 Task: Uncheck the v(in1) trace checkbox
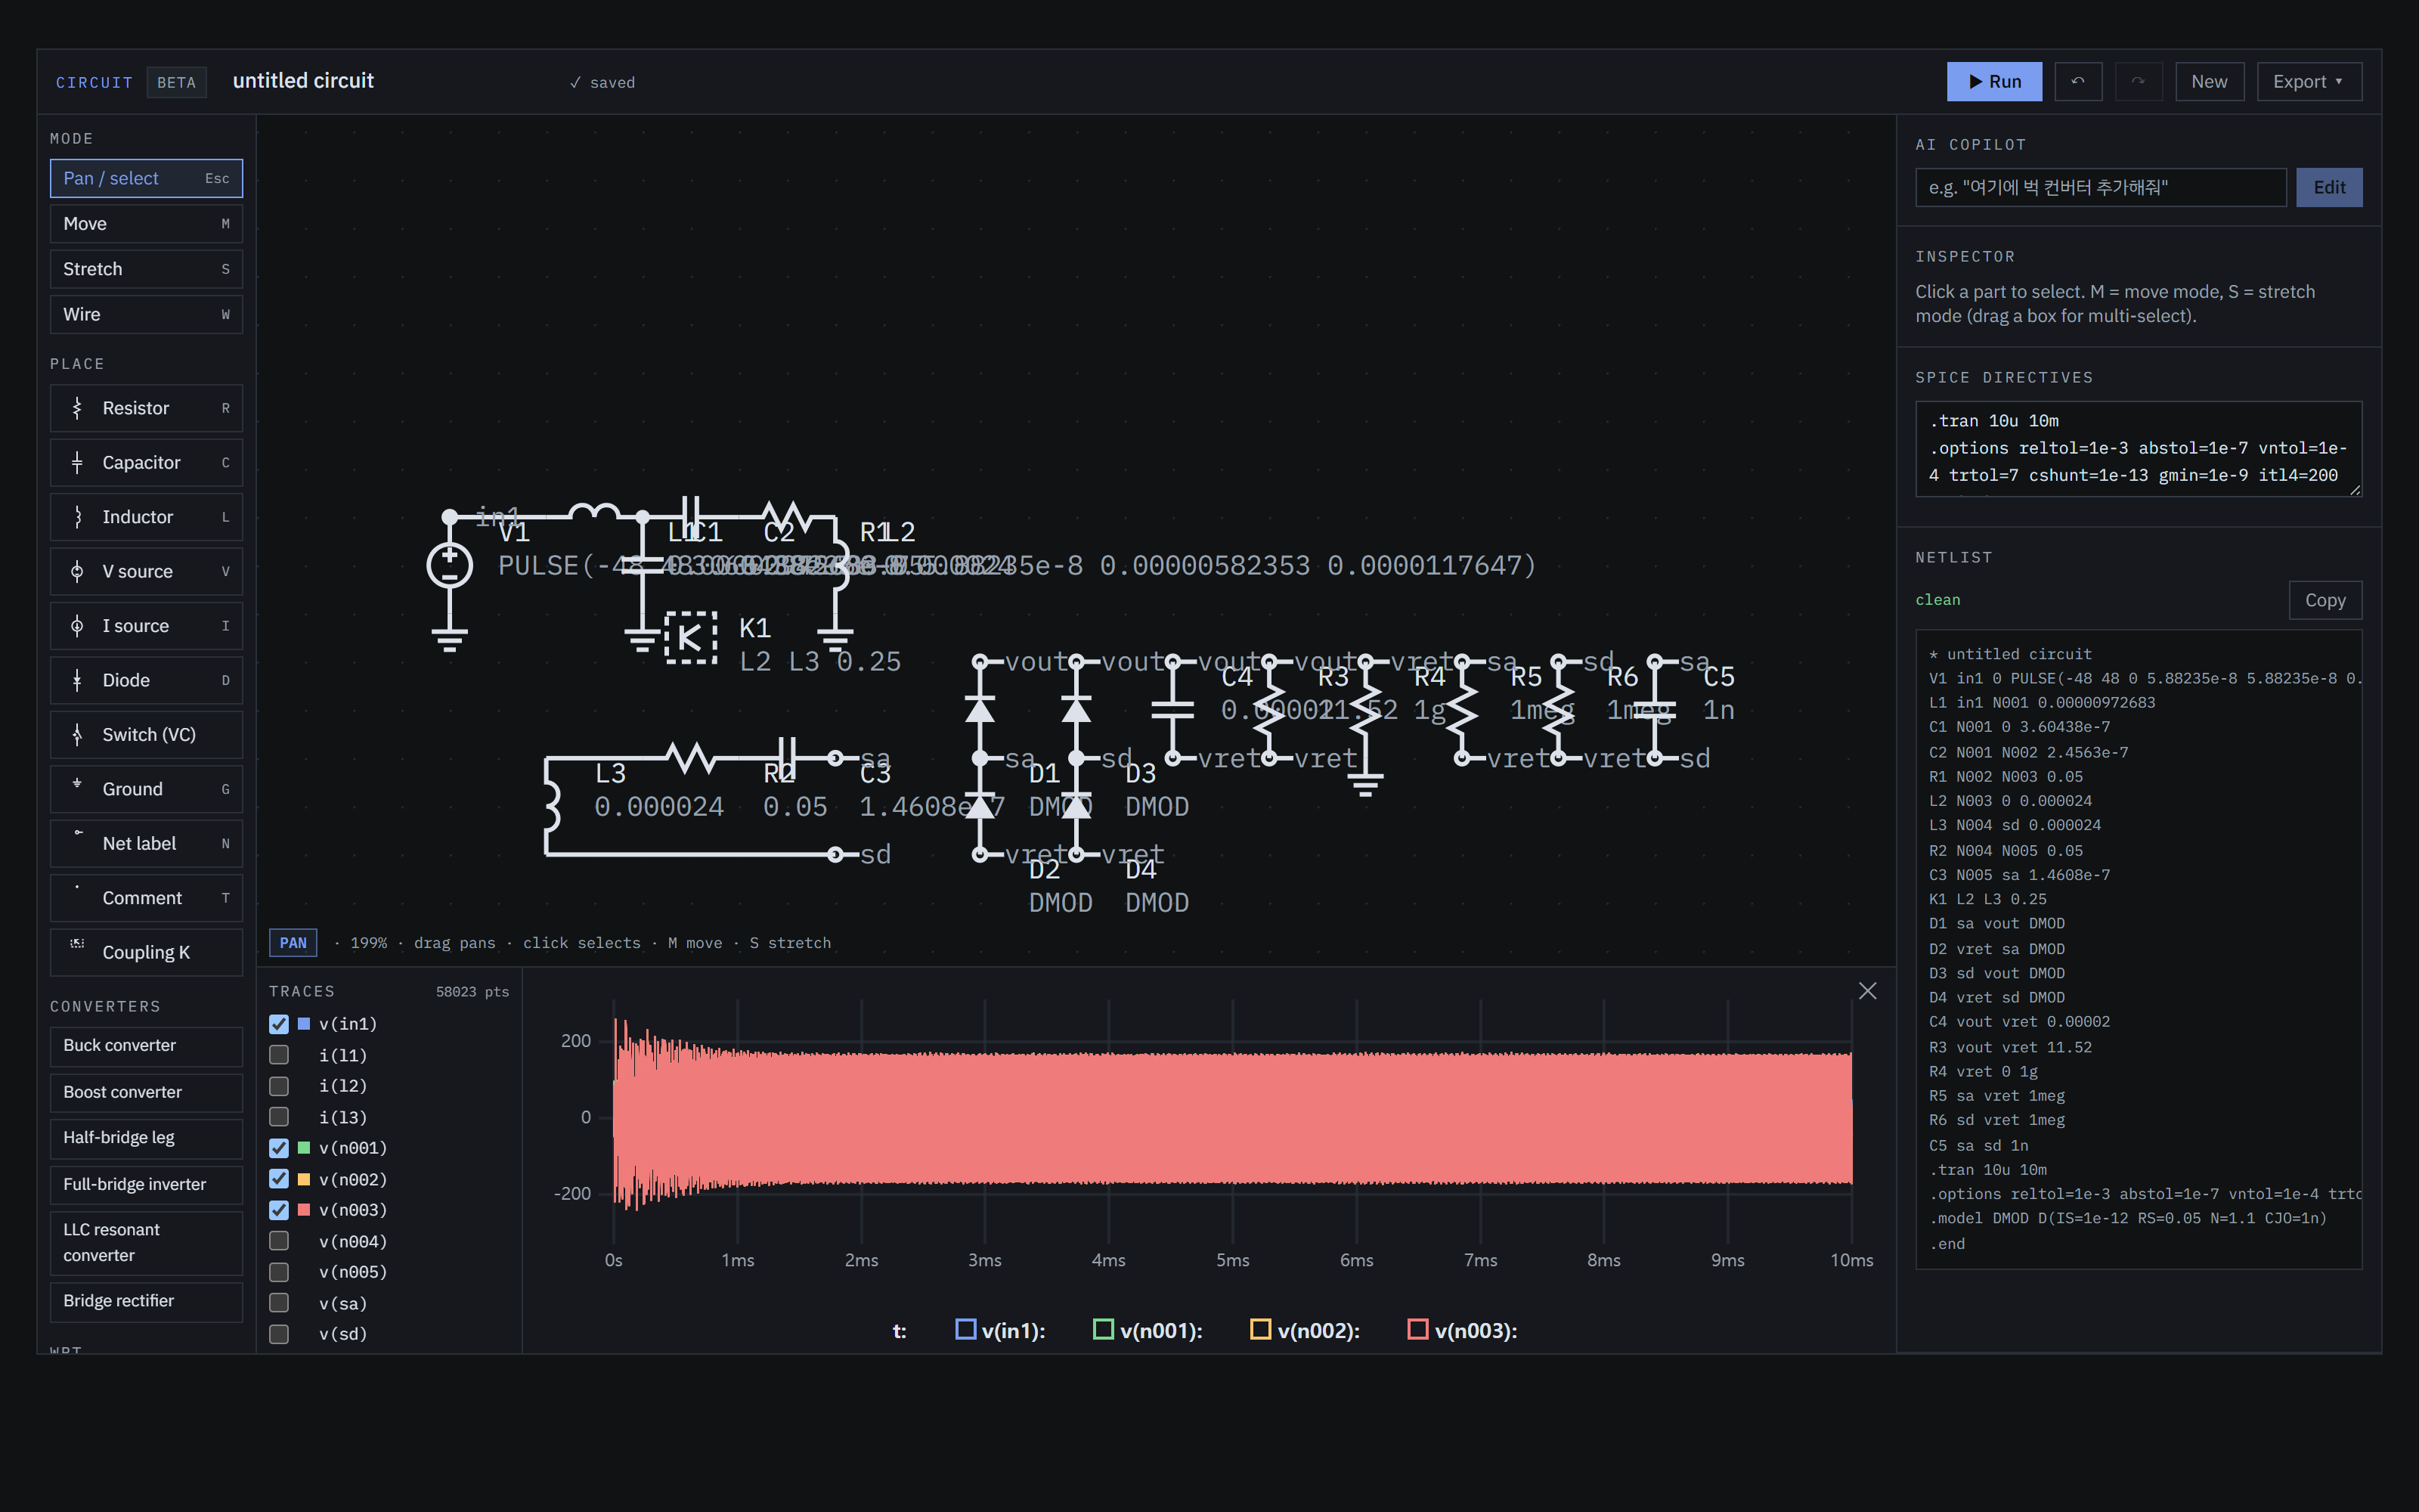279,1024
